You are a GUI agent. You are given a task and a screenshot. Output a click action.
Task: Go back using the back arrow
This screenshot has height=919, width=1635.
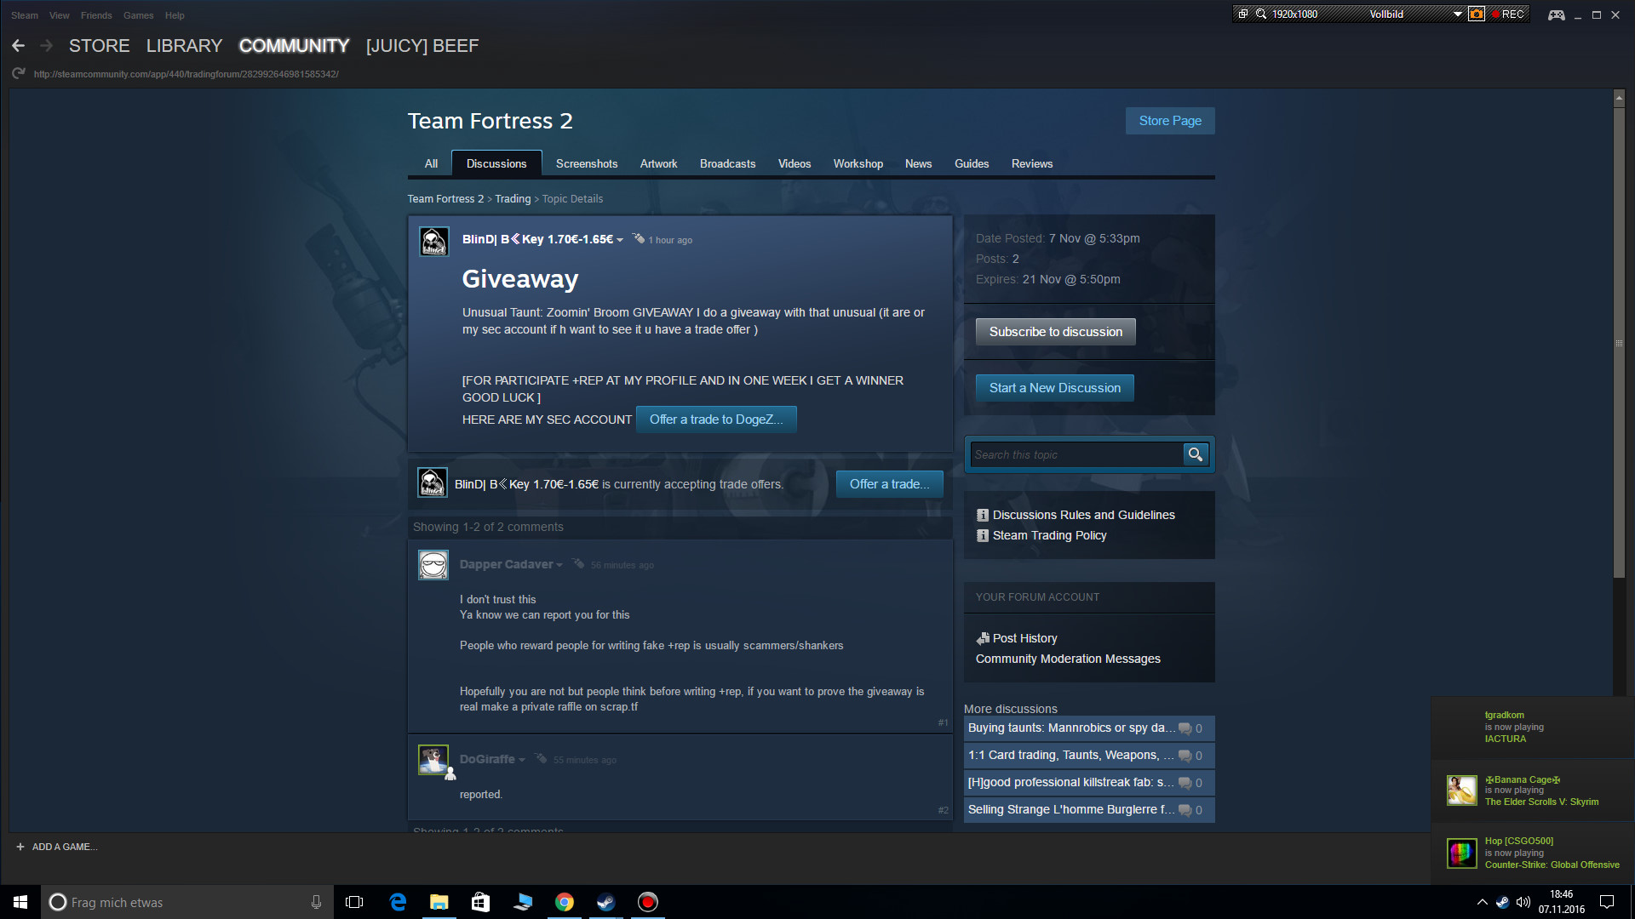(19, 46)
